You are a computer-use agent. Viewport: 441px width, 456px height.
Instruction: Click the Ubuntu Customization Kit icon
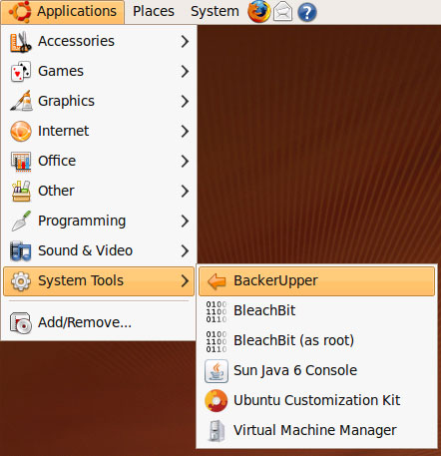point(217,401)
